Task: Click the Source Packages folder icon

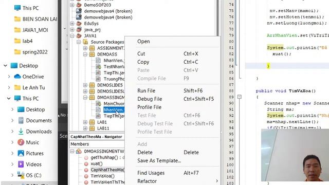Action: [85, 42]
